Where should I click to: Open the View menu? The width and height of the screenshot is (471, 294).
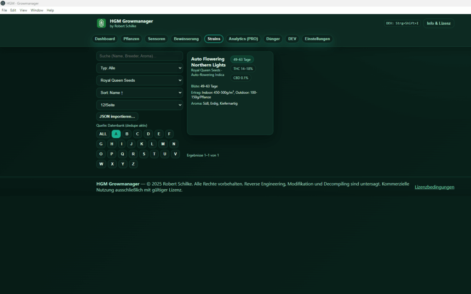point(23,10)
